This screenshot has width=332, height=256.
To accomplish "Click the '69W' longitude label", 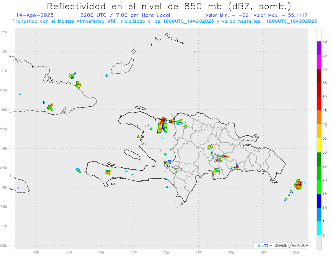I will [263, 252].
